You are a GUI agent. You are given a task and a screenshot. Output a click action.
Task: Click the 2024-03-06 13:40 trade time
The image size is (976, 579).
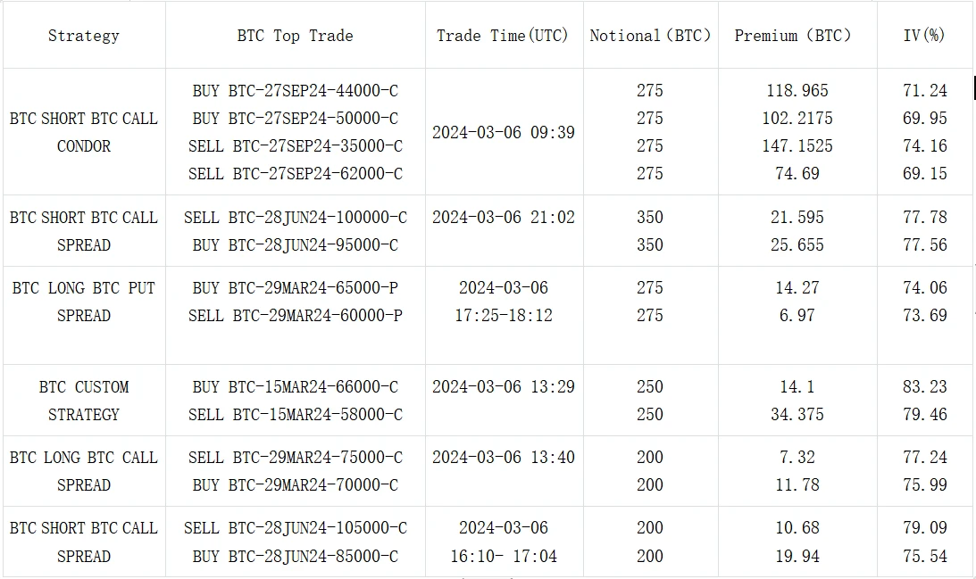tap(504, 458)
